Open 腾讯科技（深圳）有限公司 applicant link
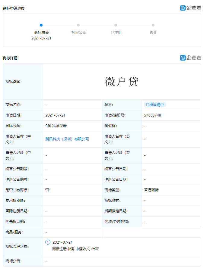This screenshot has width=204, height=268. coord(67,139)
